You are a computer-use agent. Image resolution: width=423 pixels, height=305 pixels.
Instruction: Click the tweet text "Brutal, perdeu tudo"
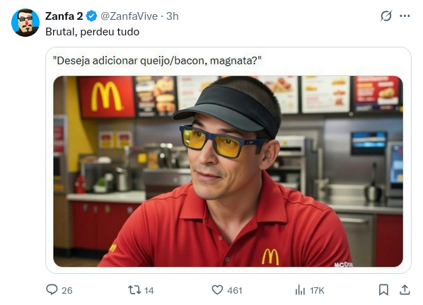point(92,32)
